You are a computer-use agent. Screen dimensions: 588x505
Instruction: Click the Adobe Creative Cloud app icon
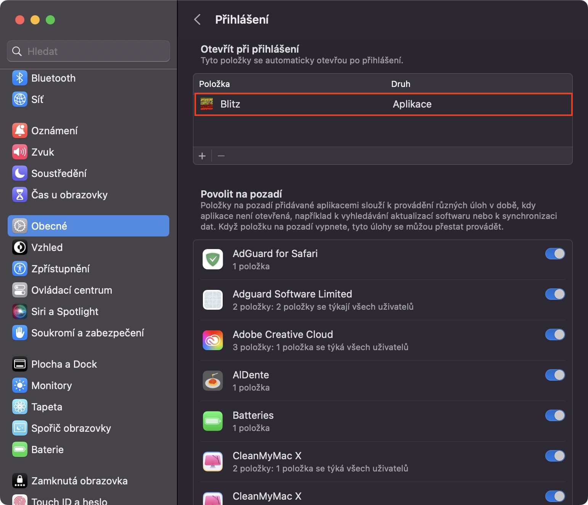213,340
